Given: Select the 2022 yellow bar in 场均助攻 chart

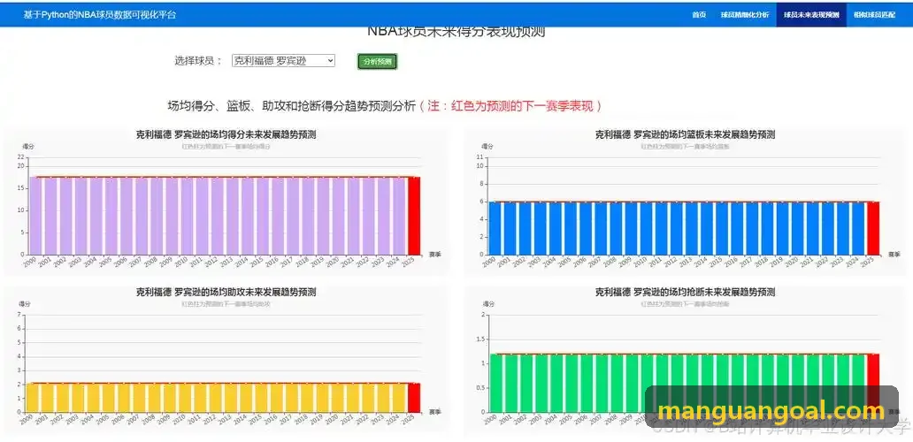Looking at the screenshot, I should [368, 398].
